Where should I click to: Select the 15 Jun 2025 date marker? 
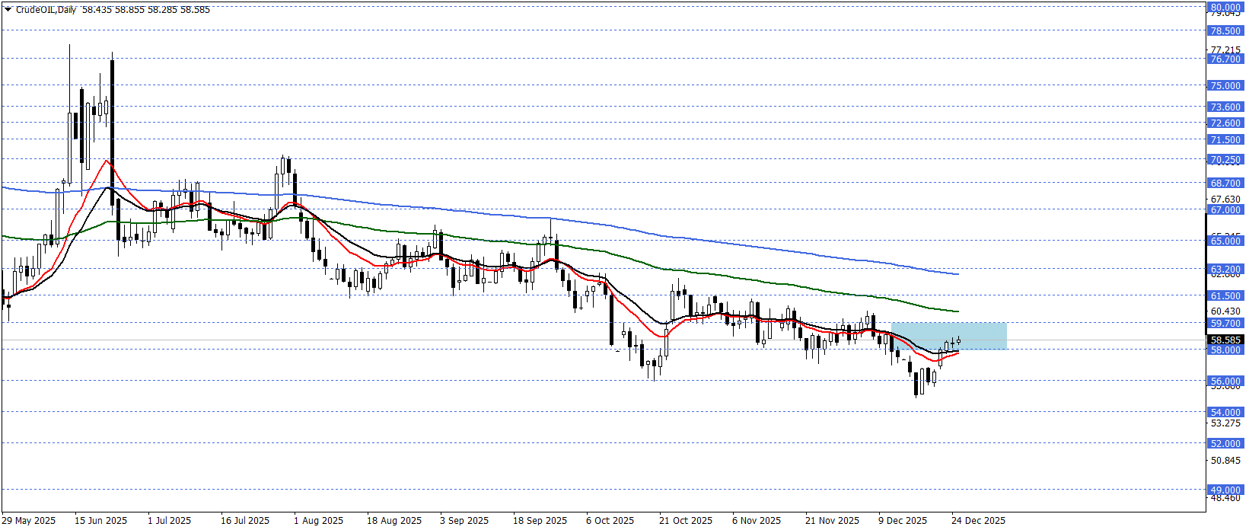tap(100, 520)
